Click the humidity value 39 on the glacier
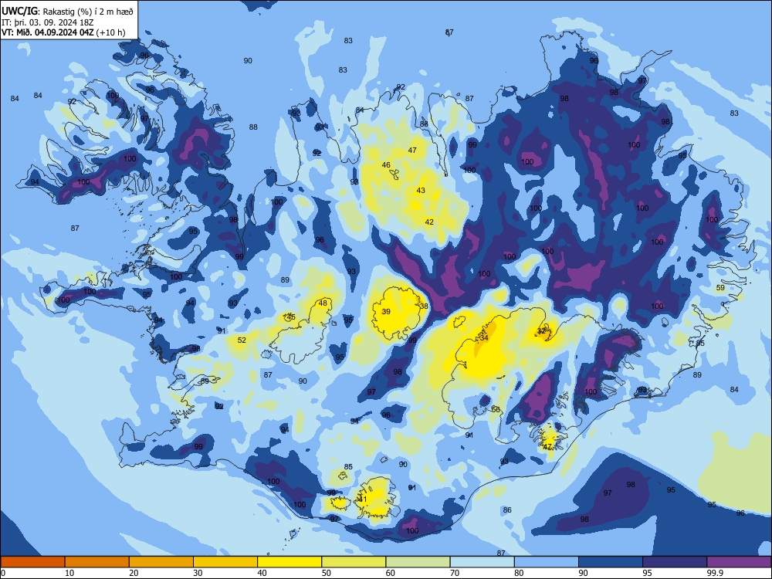 386,312
